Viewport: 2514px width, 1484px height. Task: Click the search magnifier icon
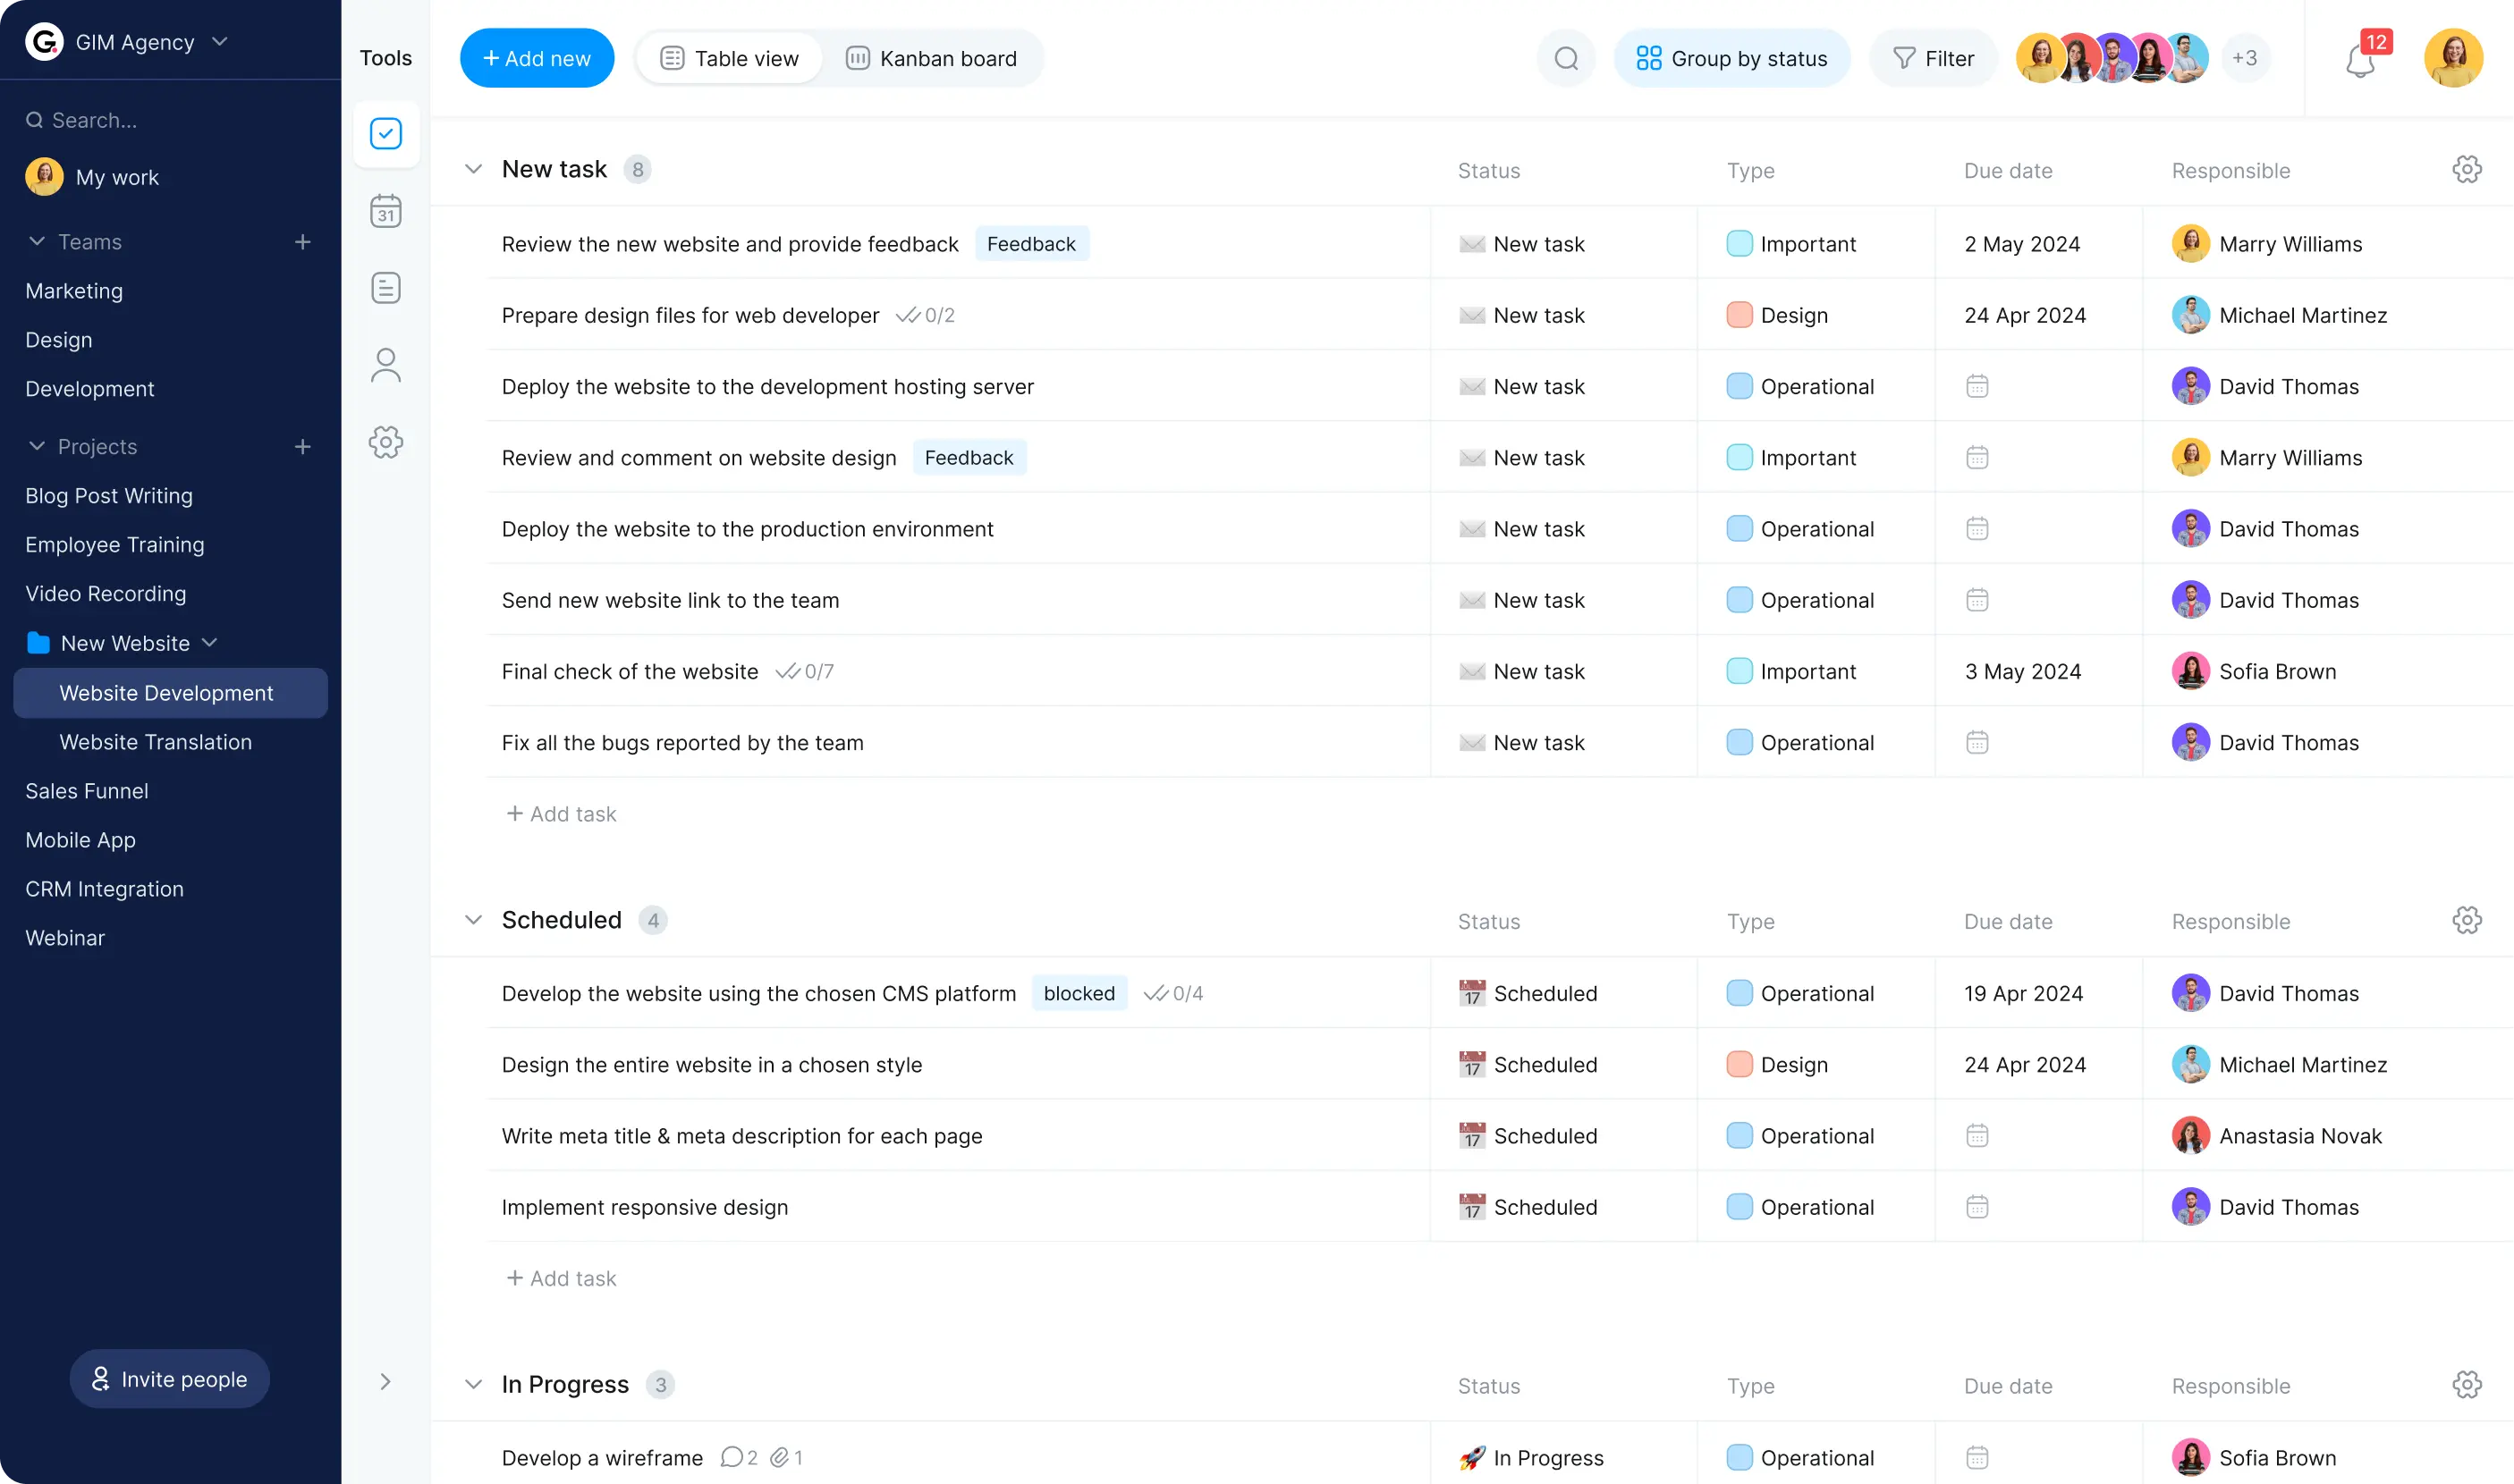1565,58
